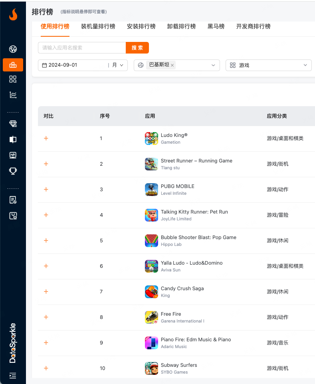Click the Talking Kitty Runner app icon
Screen dimensions: 315x384
point(151,215)
